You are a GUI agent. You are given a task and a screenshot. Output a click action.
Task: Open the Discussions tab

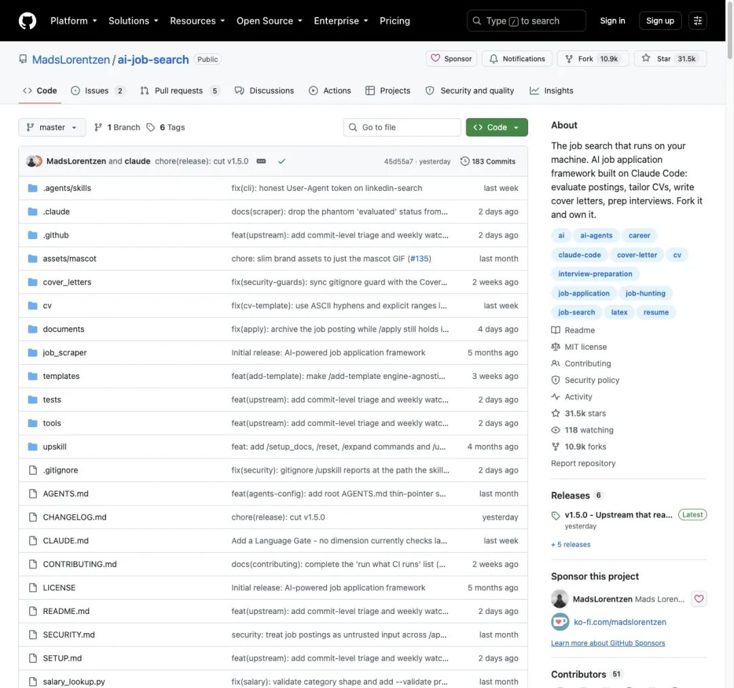[264, 91]
